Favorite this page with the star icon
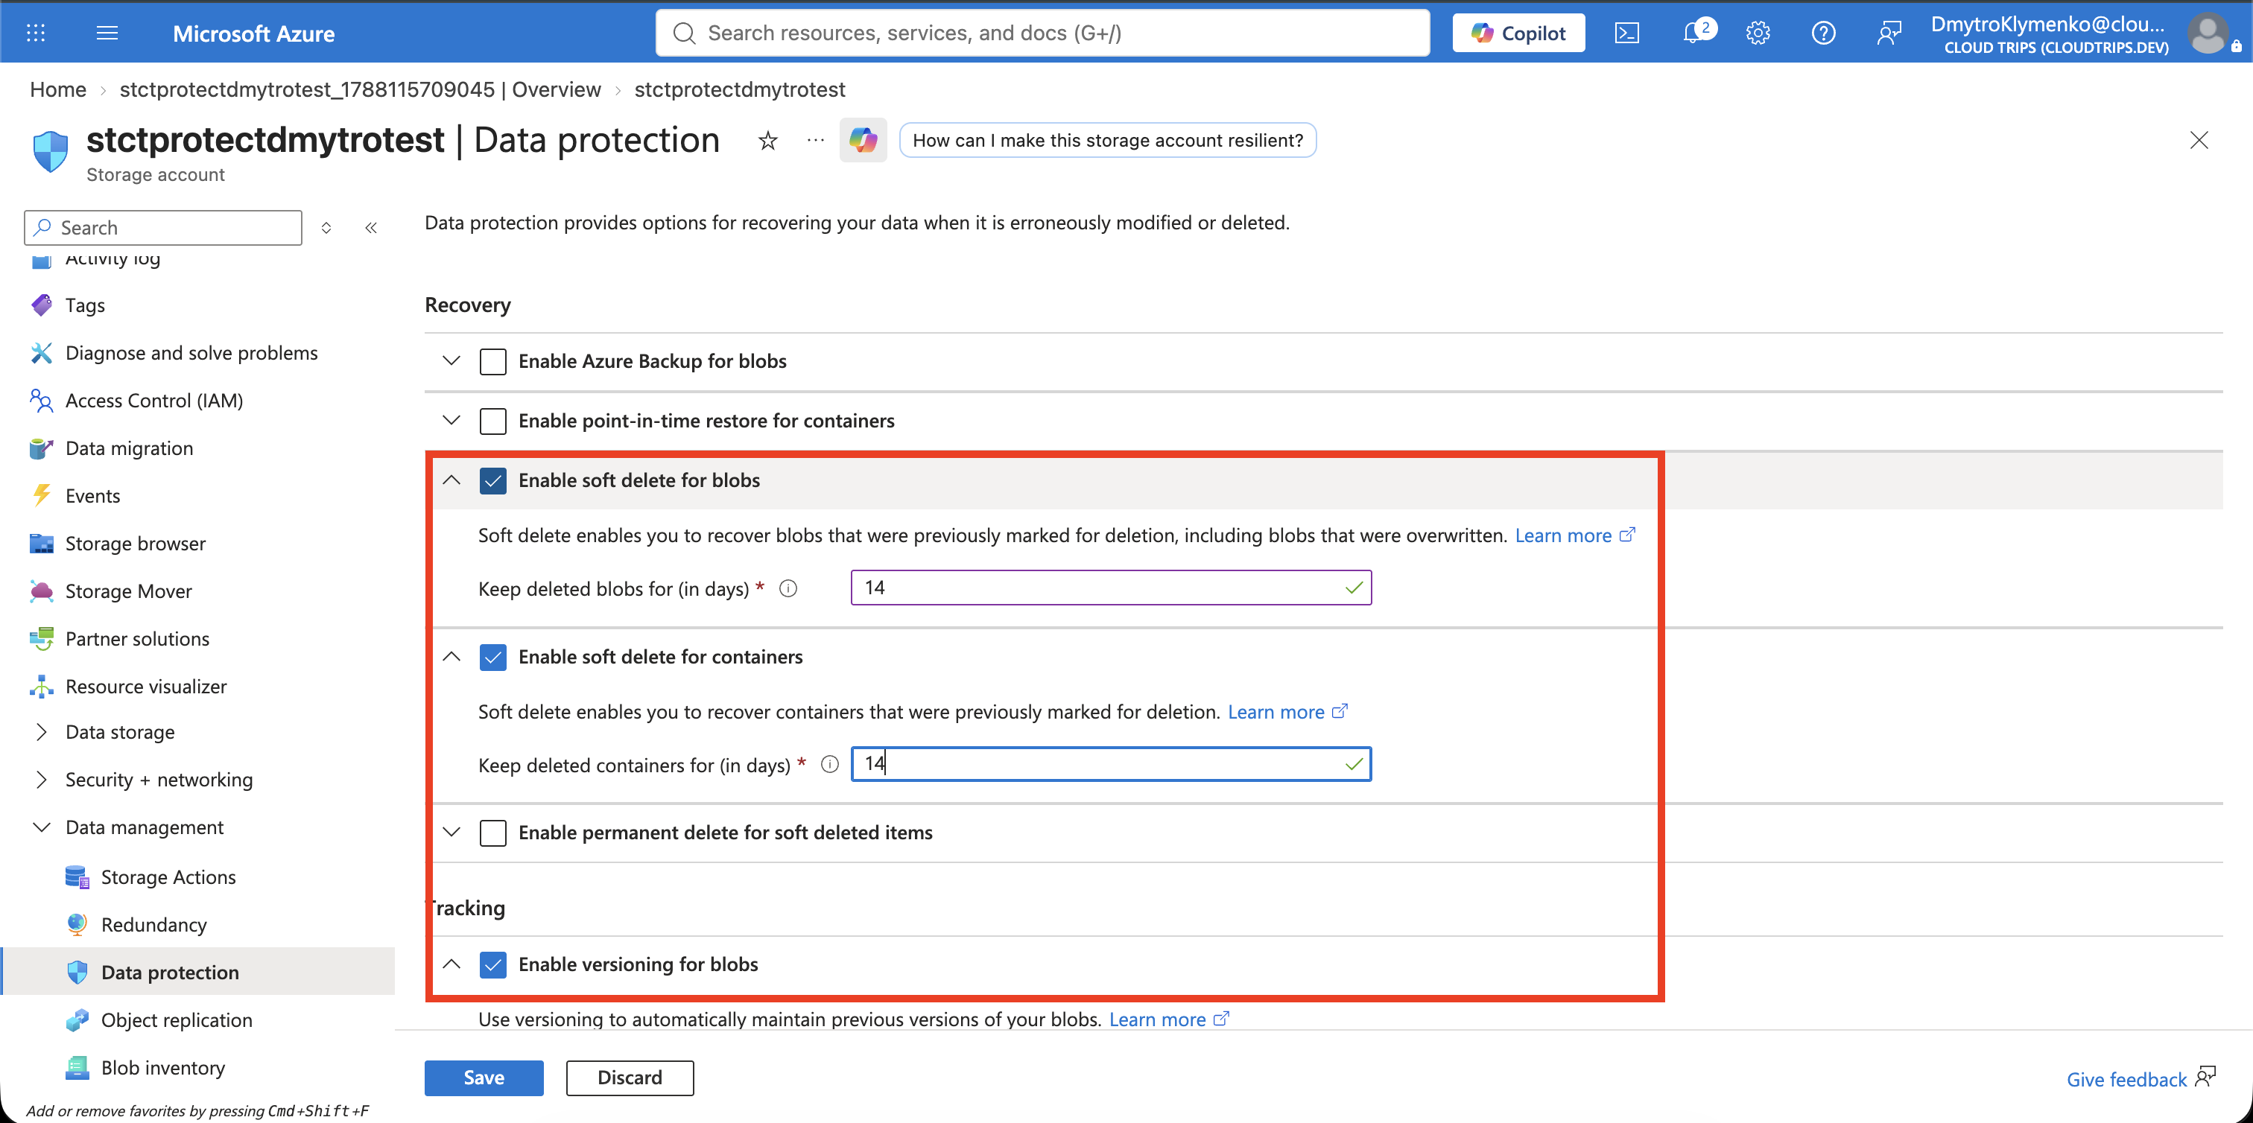Viewport: 2253px width, 1123px height. point(768,140)
